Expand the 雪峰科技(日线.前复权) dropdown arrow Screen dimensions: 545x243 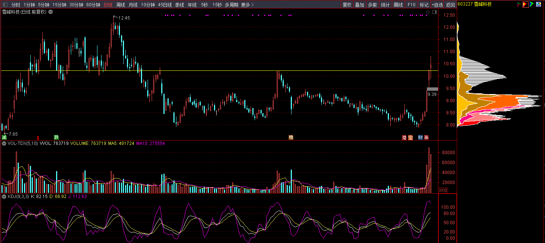pos(51,12)
